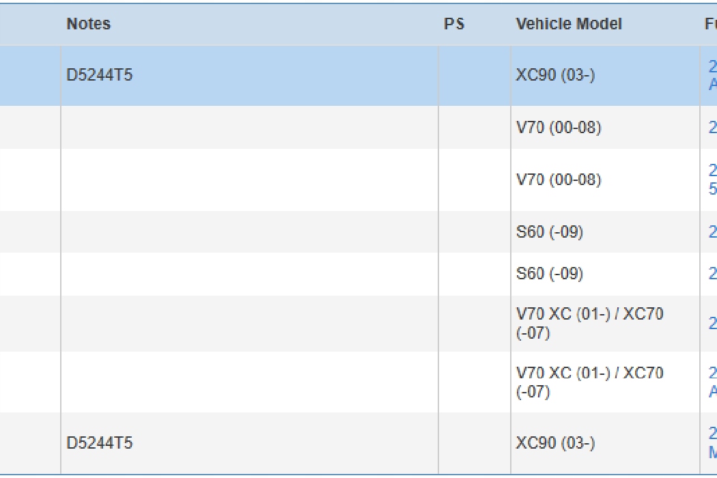717x478 pixels.
Task: Select D5244T5 note in the bottom row
Action: [x=100, y=443]
